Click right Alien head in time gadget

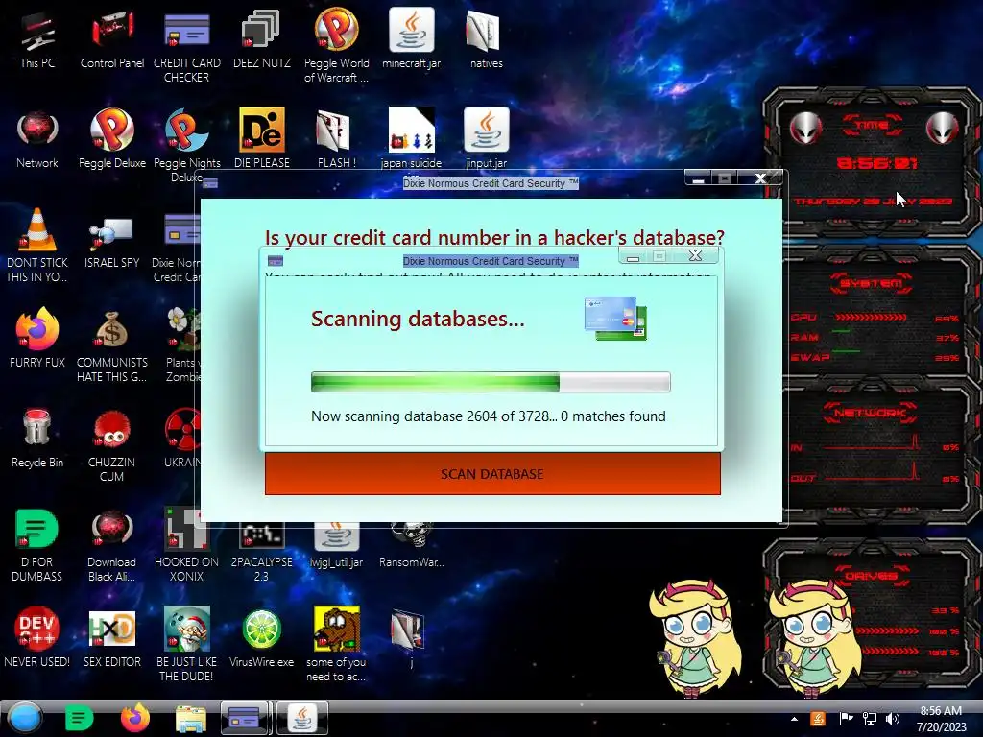point(943,128)
